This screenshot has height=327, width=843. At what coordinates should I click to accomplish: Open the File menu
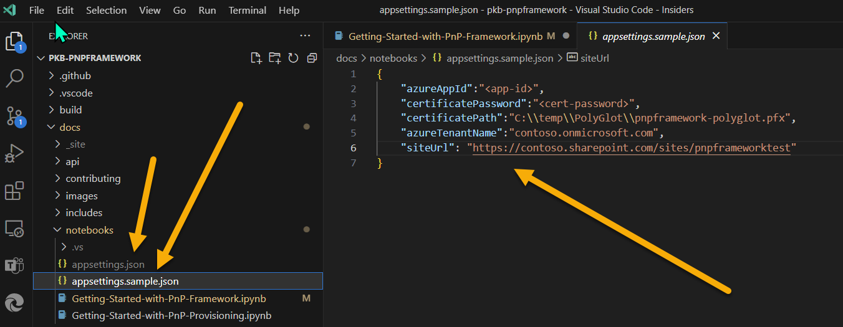37,10
